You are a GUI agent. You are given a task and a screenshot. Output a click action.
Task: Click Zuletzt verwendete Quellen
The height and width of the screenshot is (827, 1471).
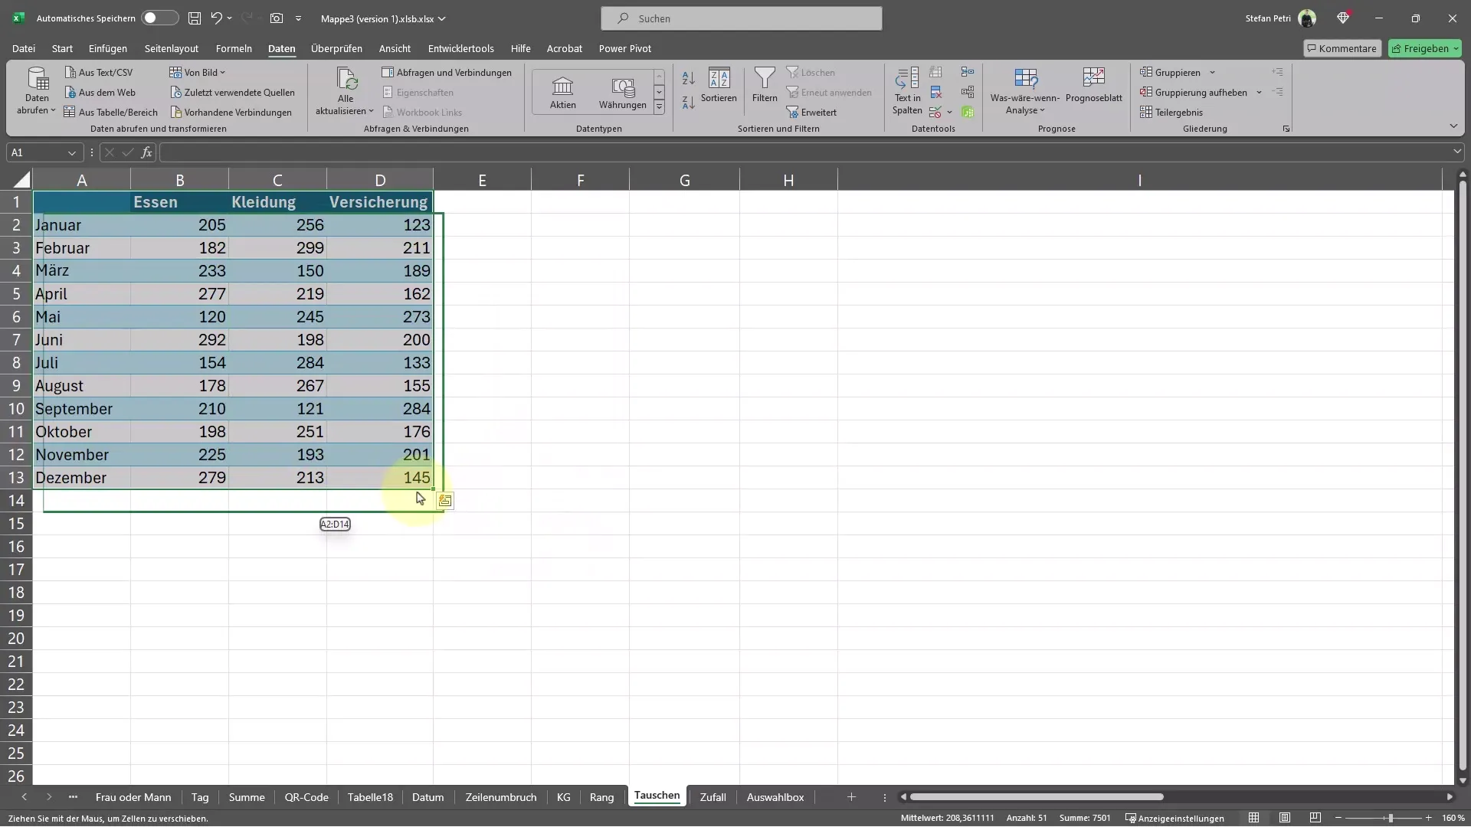[x=233, y=93]
